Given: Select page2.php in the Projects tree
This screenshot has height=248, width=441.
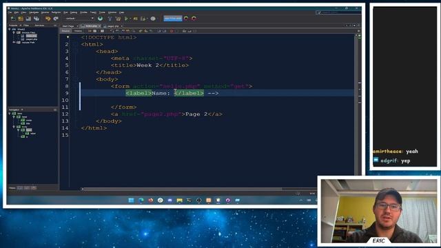Looking at the screenshot, I should point(32,39).
